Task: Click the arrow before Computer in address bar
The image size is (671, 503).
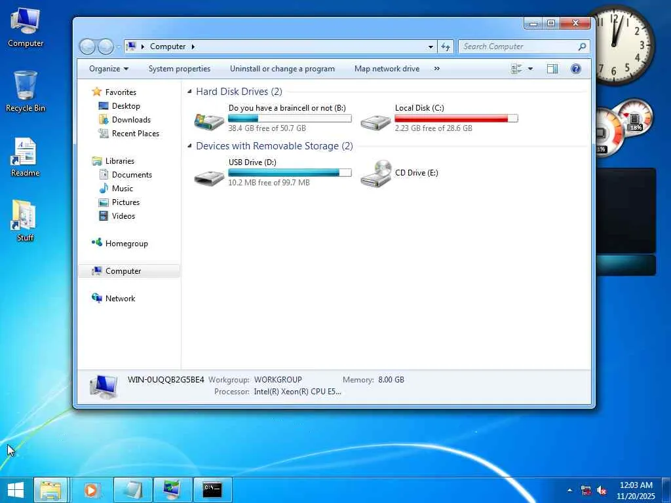Action: (142, 47)
